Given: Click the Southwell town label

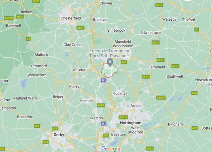Looking at the screenshot, I should click(x=175, y=76).
